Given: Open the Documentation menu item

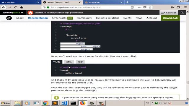Looking at the screenshot, I should pos(38,18).
